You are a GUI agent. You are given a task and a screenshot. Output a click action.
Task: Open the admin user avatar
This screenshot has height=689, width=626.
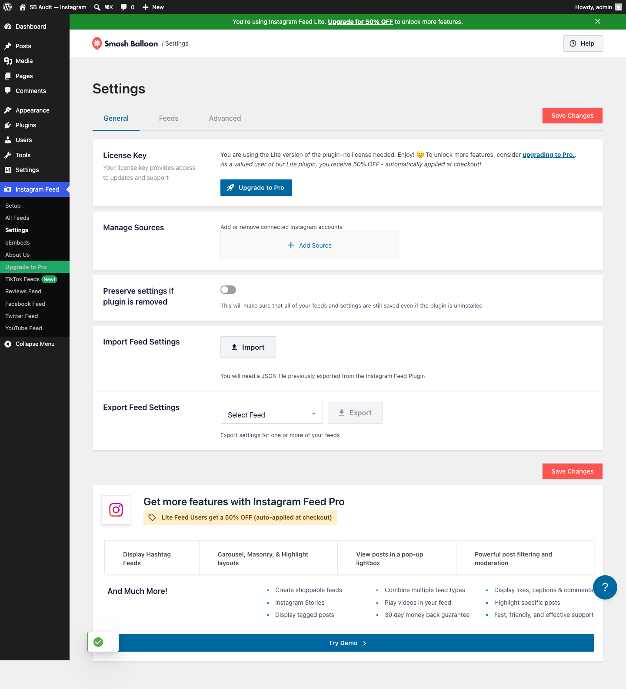point(619,7)
